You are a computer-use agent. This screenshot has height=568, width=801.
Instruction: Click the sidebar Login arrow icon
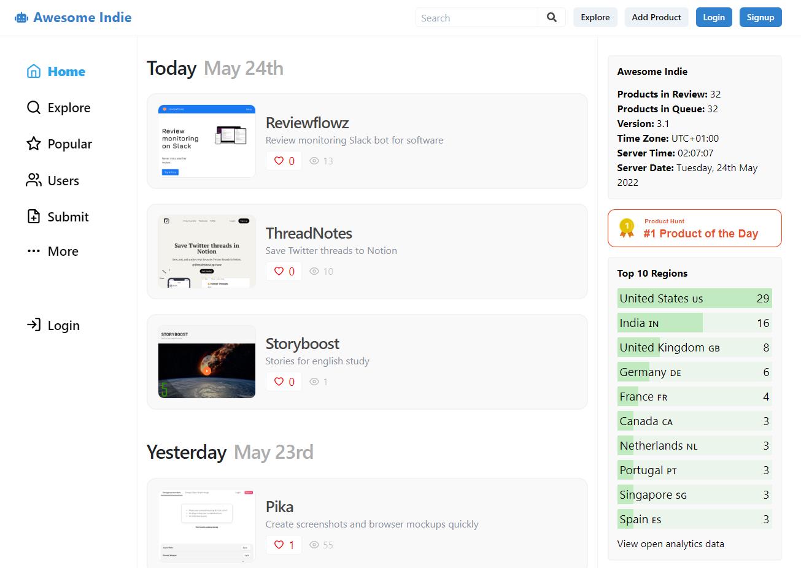pyautogui.click(x=34, y=325)
